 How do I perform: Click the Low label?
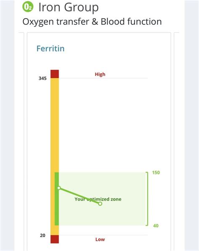click(x=100, y=239)
